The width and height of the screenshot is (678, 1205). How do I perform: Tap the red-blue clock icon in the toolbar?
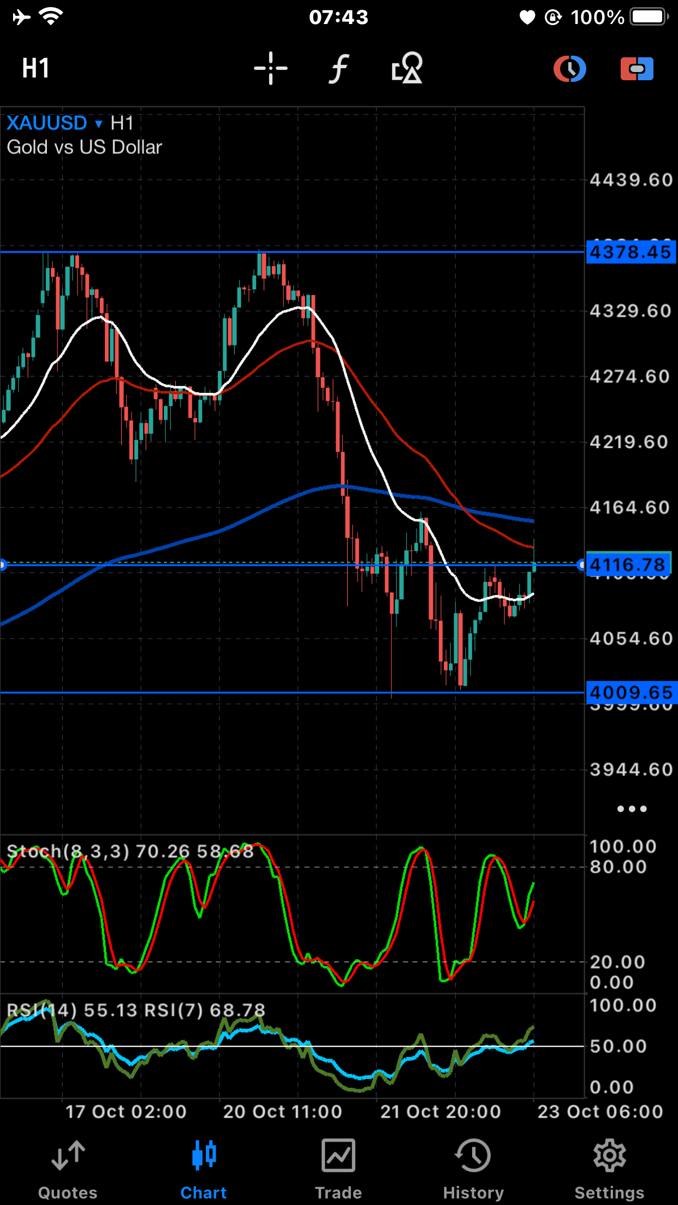(570, 69)
